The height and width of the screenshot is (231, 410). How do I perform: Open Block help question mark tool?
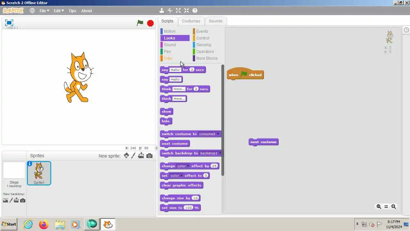click(x=195, y=11)
